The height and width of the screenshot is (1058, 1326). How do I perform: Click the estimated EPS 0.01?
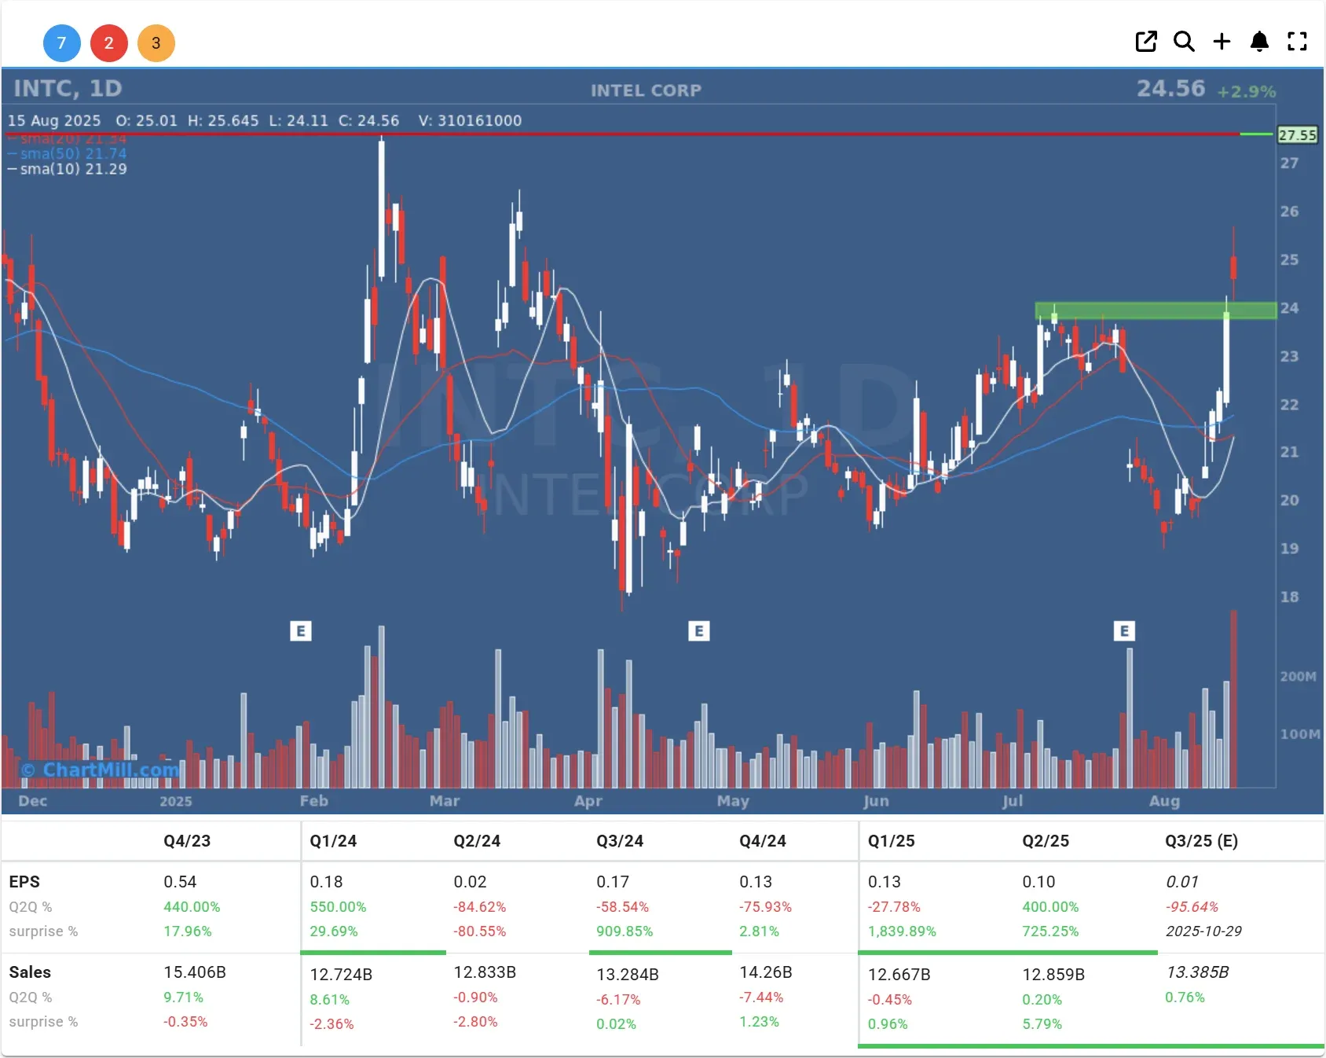tap(1181, 881)
